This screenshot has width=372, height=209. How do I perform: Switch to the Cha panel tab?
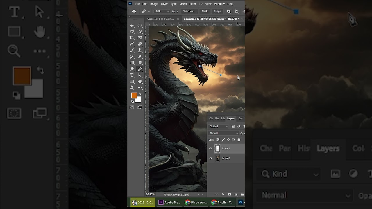pos(211,118)
